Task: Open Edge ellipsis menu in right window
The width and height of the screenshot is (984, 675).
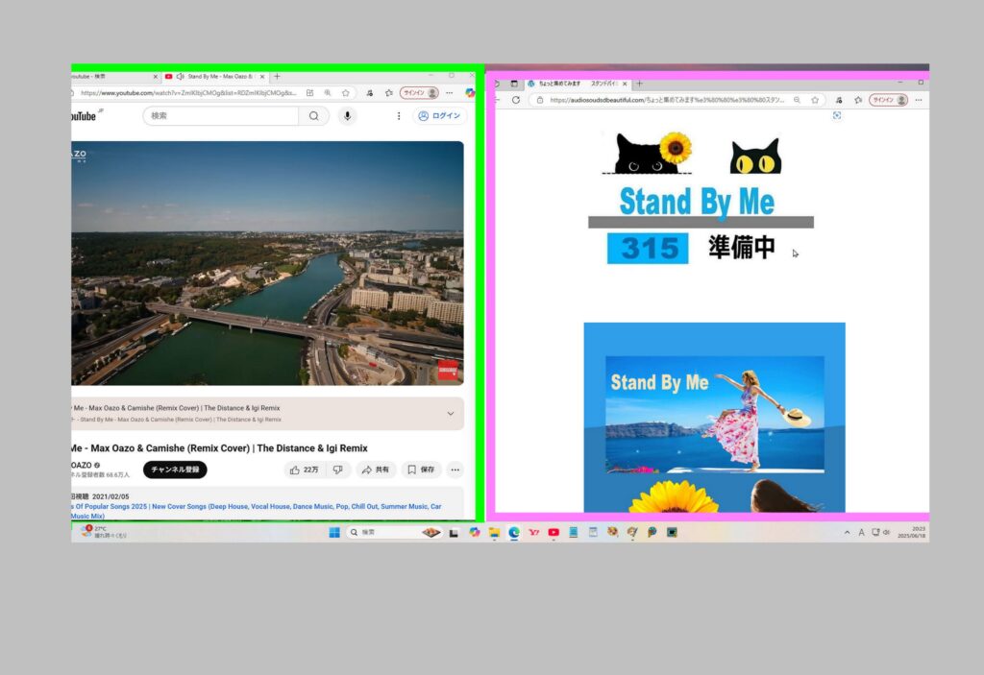Action: pyautogui.click(x=919, y=100)
